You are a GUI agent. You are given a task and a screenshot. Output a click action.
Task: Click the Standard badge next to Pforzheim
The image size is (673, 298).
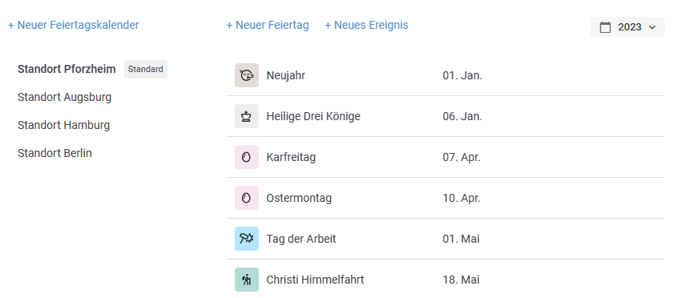coord(146,69)
